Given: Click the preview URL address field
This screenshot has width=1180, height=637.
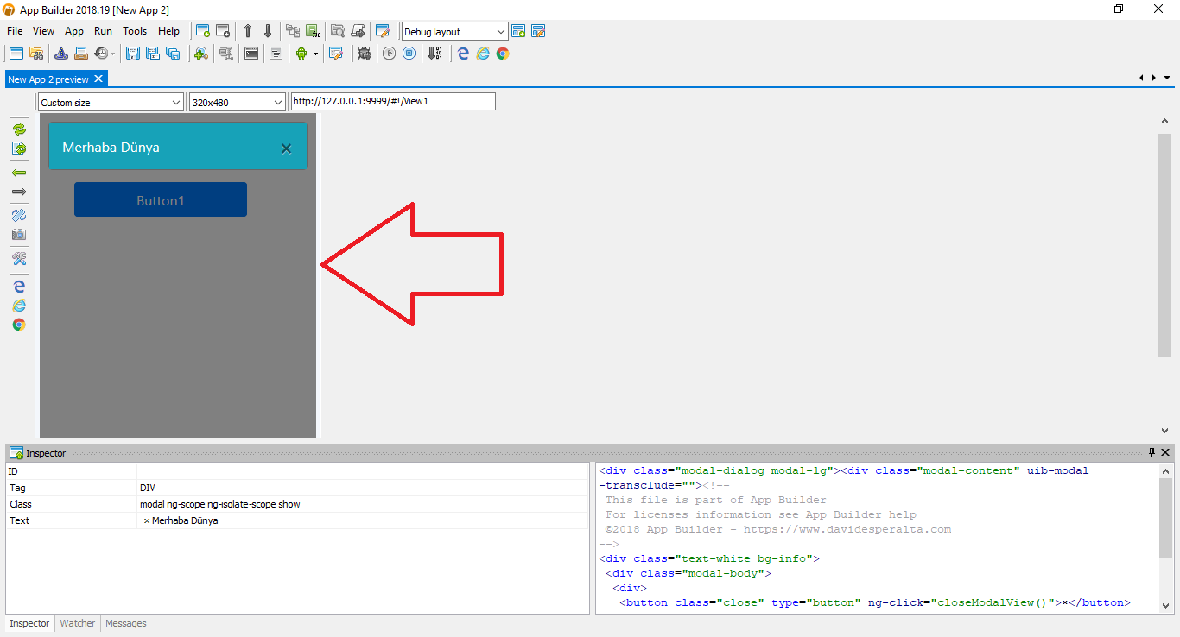Looking at the screenshot, I should point(393,101).
